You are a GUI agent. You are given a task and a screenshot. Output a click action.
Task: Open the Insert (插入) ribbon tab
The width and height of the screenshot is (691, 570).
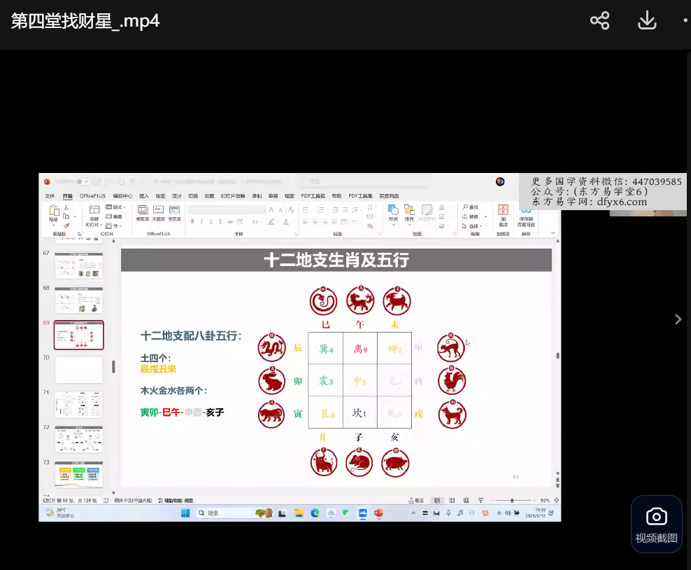(144, 196)
